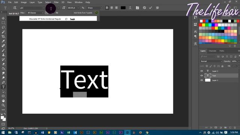Open the File menu
The image size is (240, 135).
(10, 2)
